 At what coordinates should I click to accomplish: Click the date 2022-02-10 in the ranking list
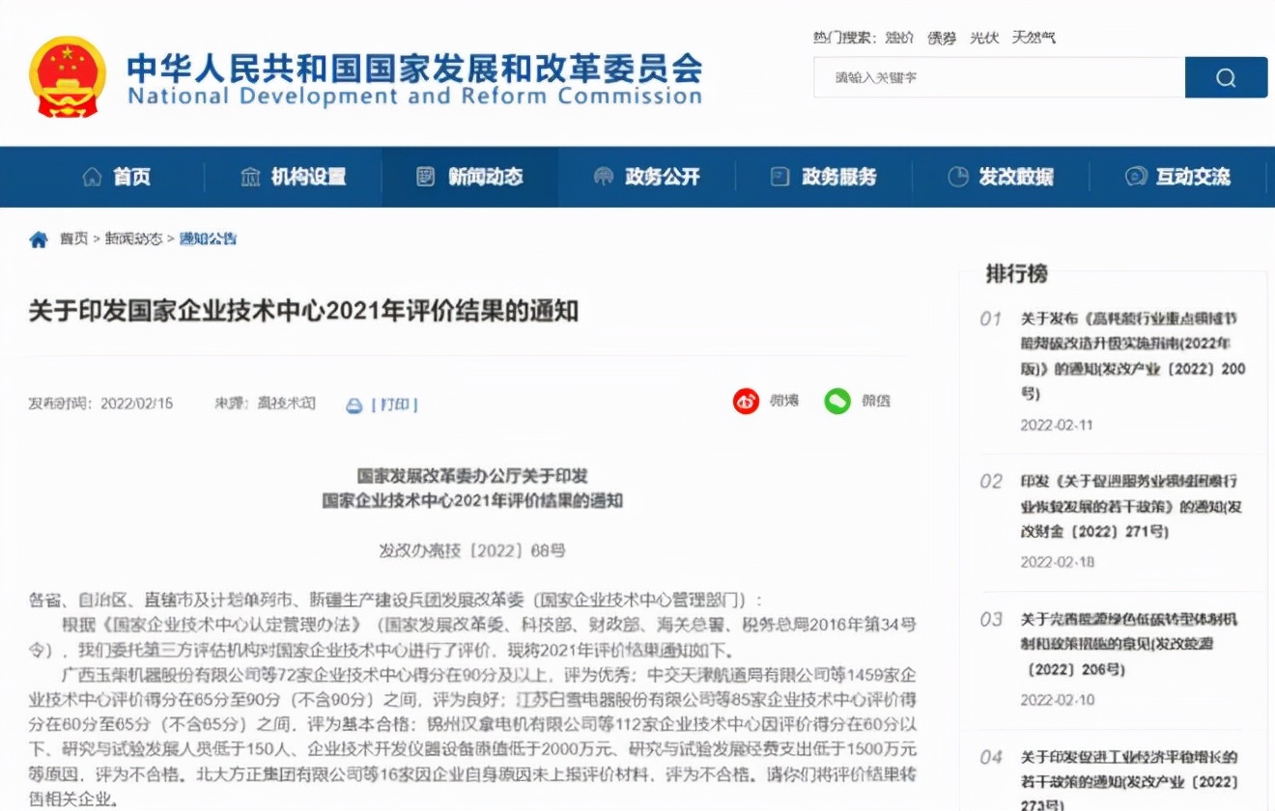(x=1057, y=699)
